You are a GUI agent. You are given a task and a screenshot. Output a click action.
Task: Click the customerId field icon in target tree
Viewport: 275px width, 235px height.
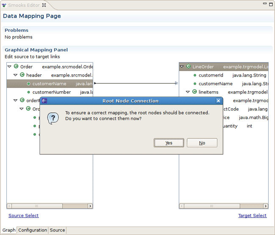click(195, 75)
